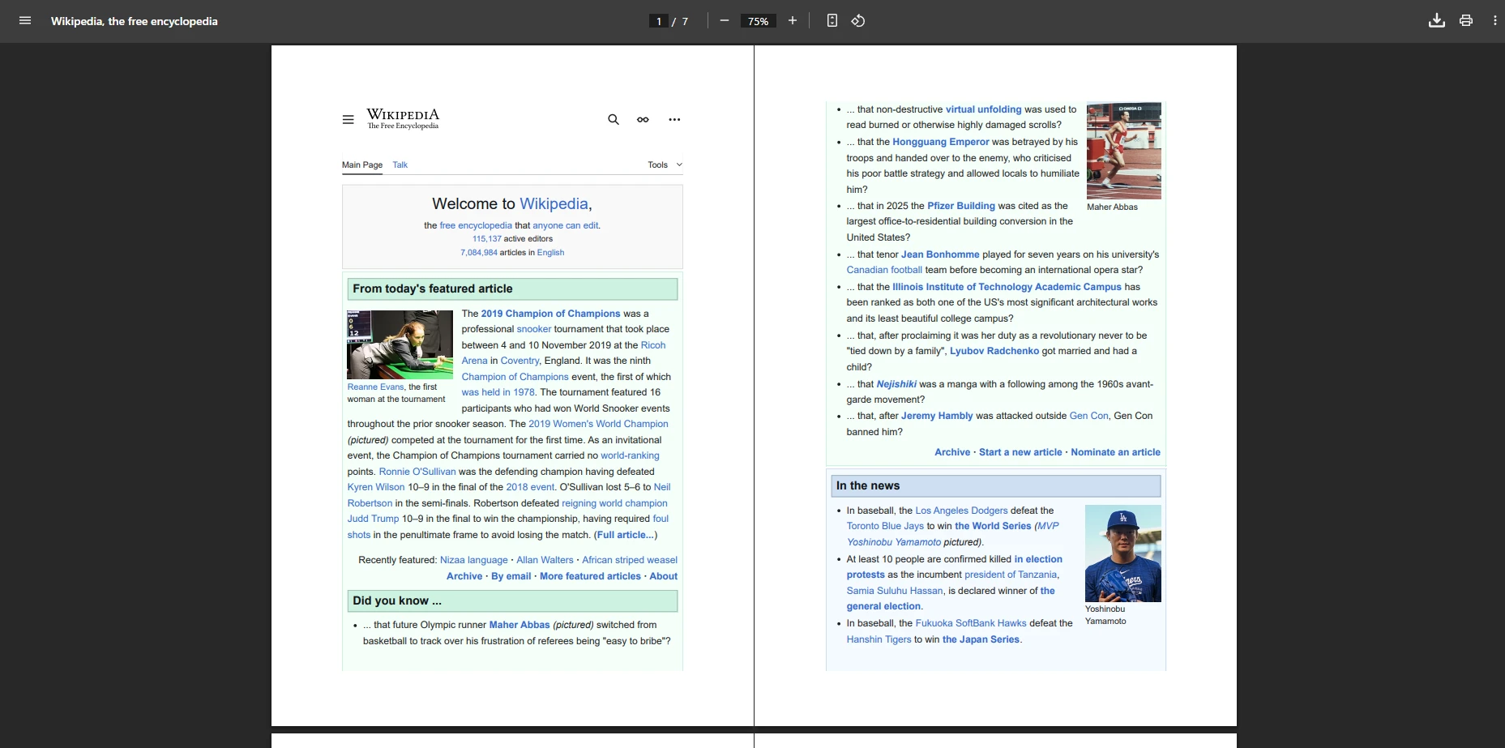This screenshot has height=748, width=1505.
Task: Click the page number input field
Action: pyautogui.click(x=659, y=22)
